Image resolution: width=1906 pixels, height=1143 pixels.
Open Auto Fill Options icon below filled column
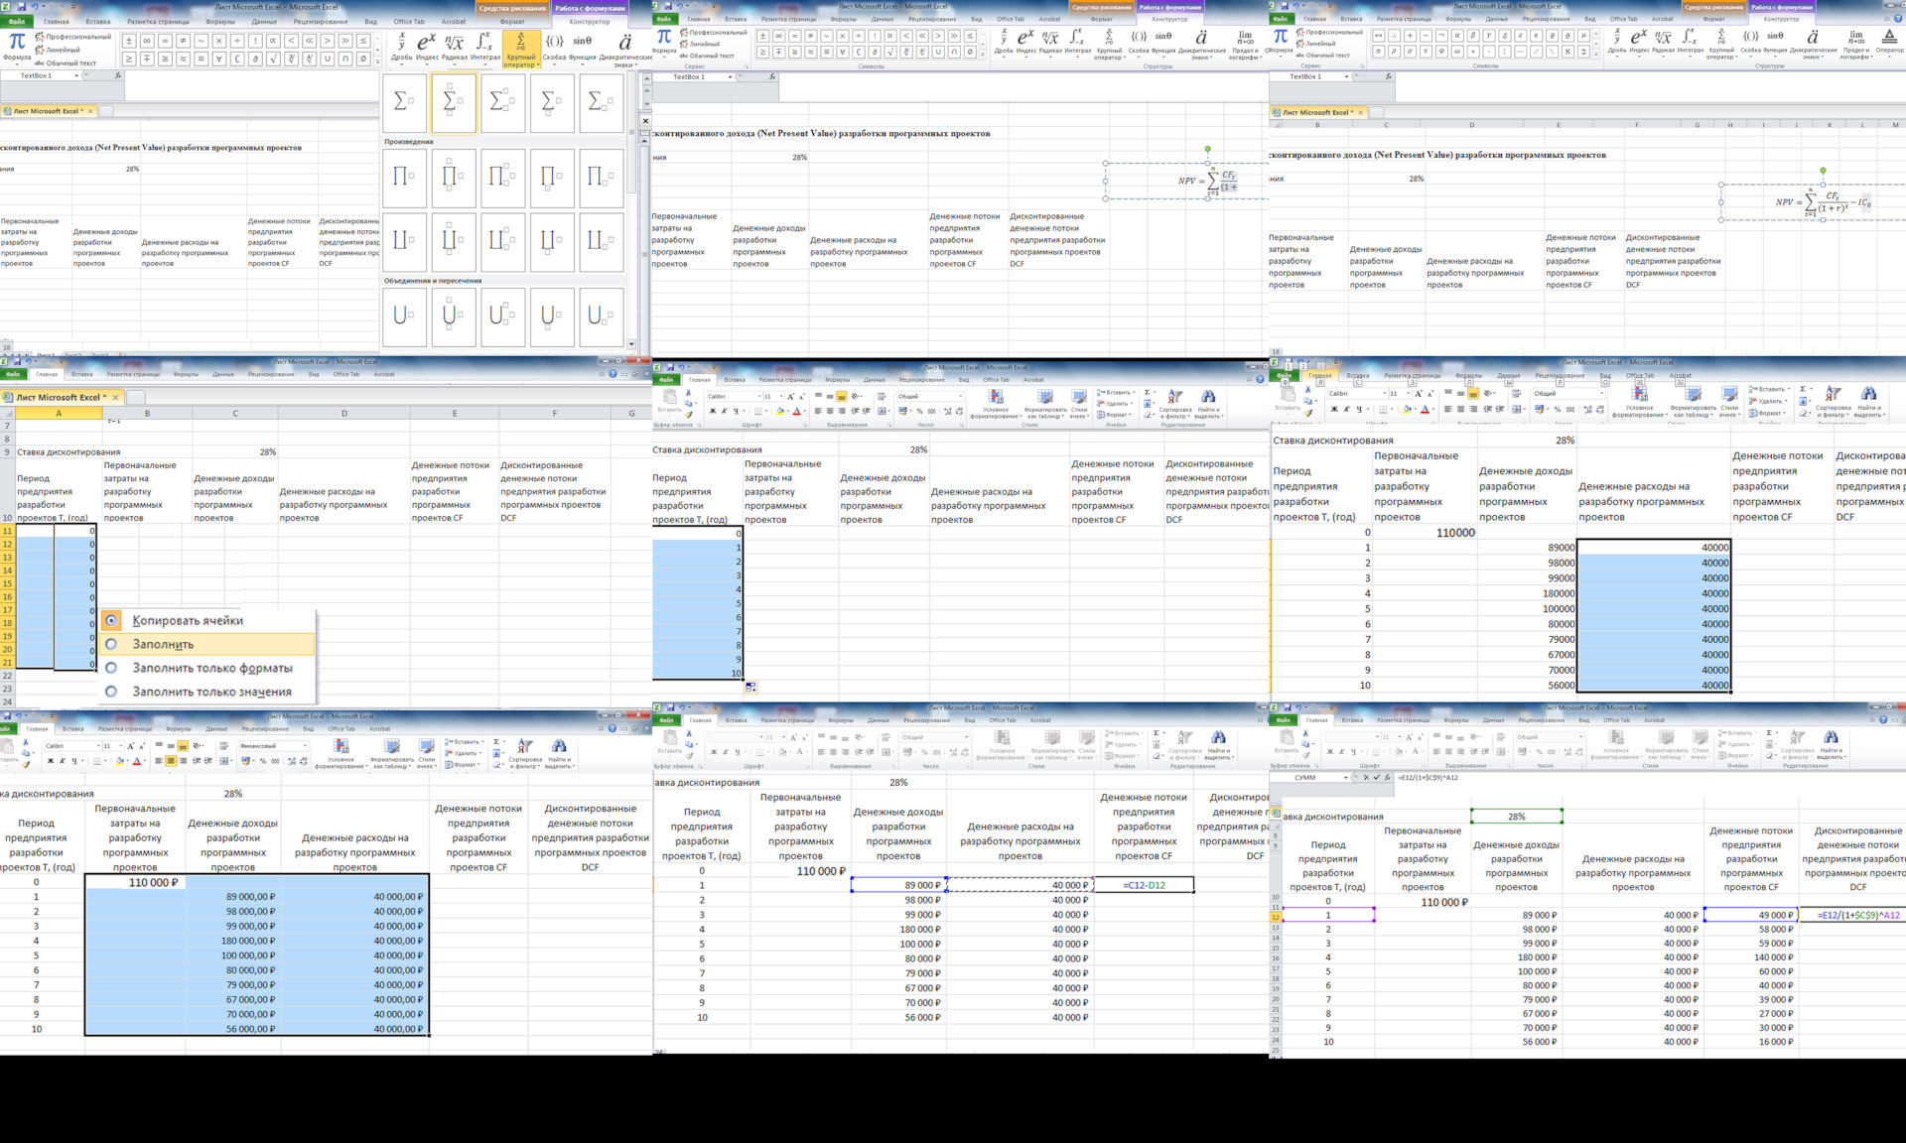click(751, 687)
